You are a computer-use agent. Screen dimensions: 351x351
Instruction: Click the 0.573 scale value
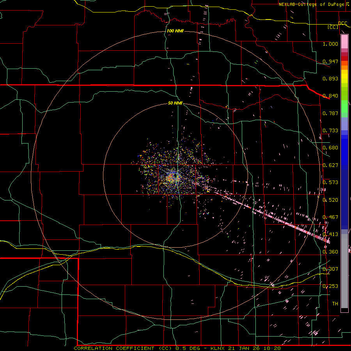click(x=330, y=183)
